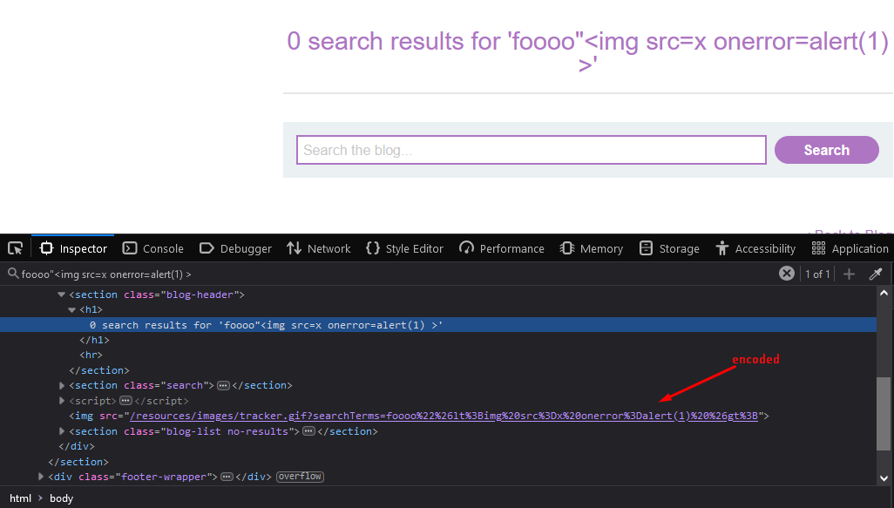894x508 pixels.
Task: Select body in the breadcrumb bar
Action: click(x=62, y=498)
